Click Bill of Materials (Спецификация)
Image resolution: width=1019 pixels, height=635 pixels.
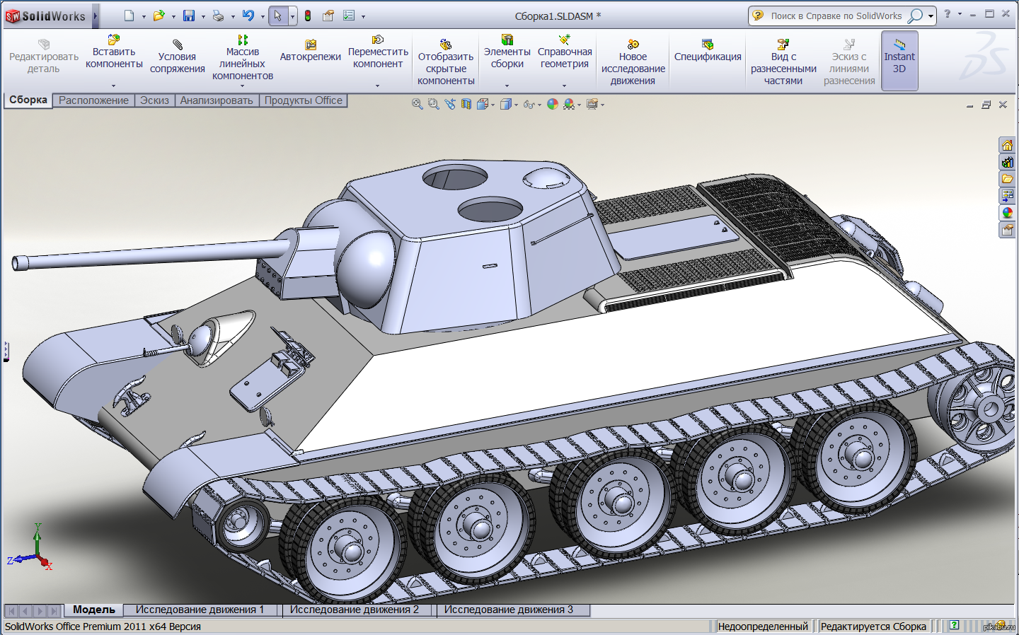(x=708, y=51)
